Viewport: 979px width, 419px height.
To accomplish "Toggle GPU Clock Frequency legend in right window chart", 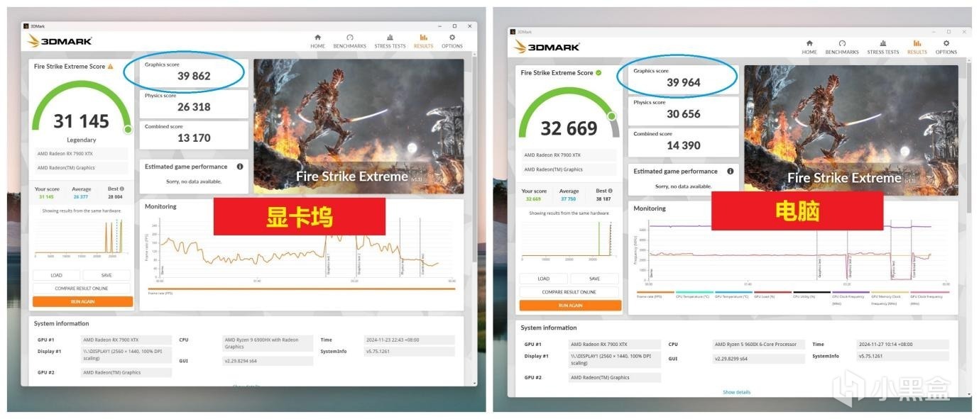I will (x=929, y=297).
